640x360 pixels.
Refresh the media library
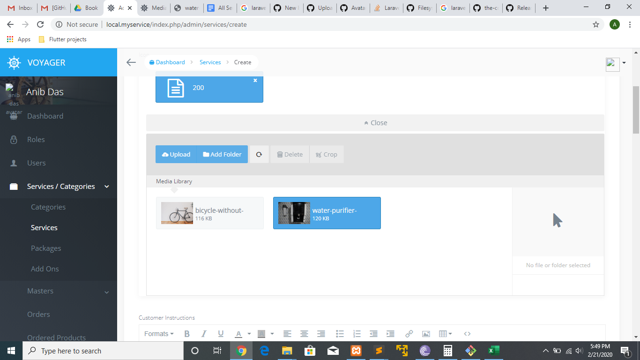point(259,154)
